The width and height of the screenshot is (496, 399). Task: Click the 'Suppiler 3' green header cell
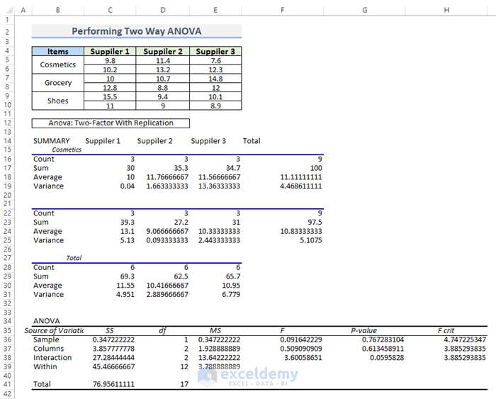[x=215, y=51]
